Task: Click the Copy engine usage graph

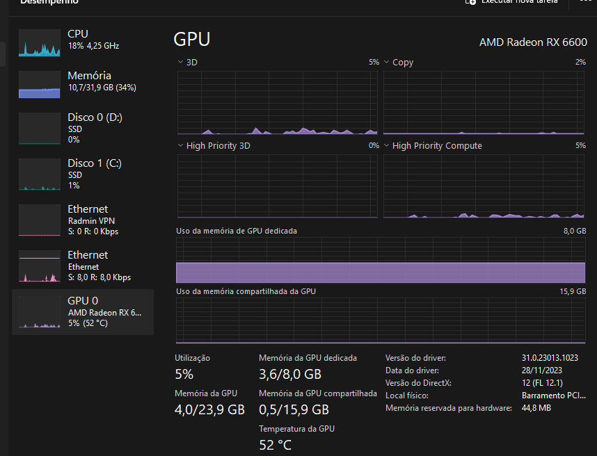Action: click(484, 103)
